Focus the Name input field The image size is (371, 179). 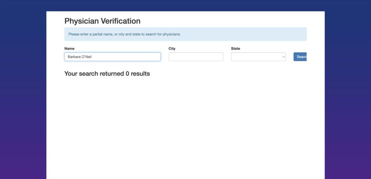(x=112, y=57)
